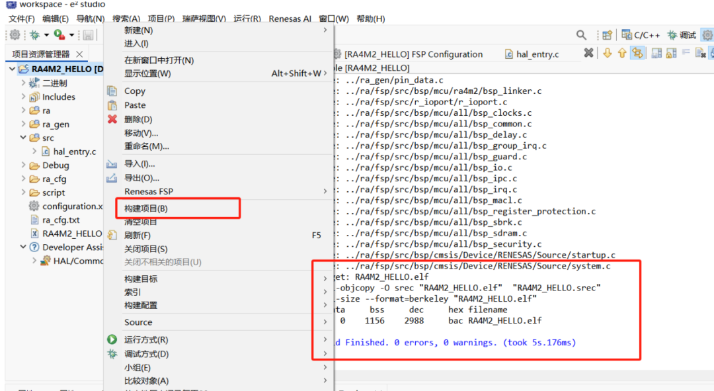Open the search magnifier icon
This screenshot has height=391, width=714.
pyautogui.click(x=581, y=35)
